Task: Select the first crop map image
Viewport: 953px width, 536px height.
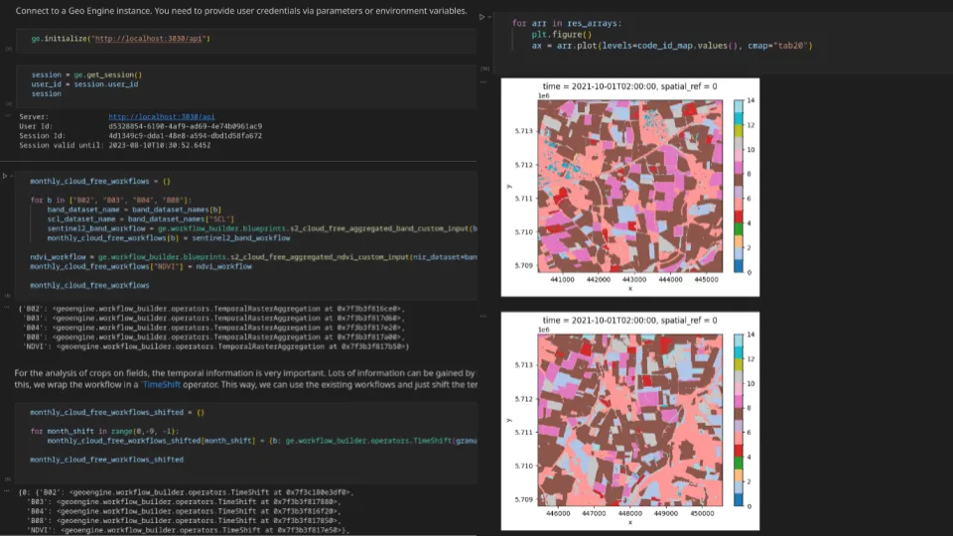Action: click(x=630, y=187)
